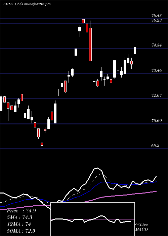Click the 70.69 price level label

[x=157, y=120]
